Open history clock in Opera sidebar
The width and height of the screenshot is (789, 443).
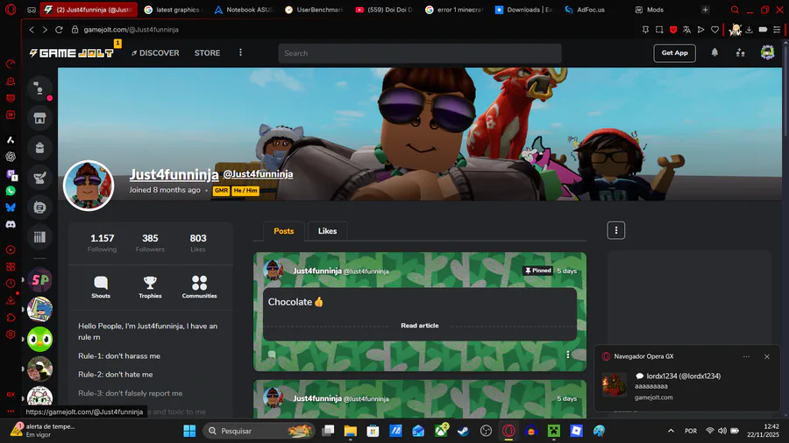click(11, 284)
